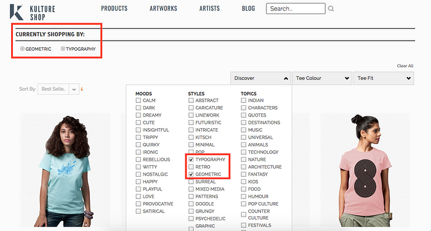Click the Kulture Shop logo
Screen dimensions: 431x231
(x=33, y=12)
